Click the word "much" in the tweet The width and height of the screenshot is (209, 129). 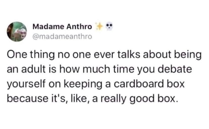click(x=98, y=70)
